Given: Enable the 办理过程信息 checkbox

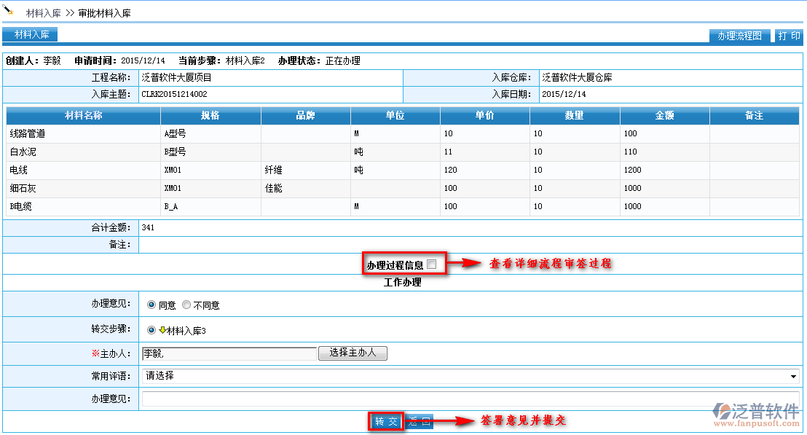Looking at the screenshot, I should 432,264.
